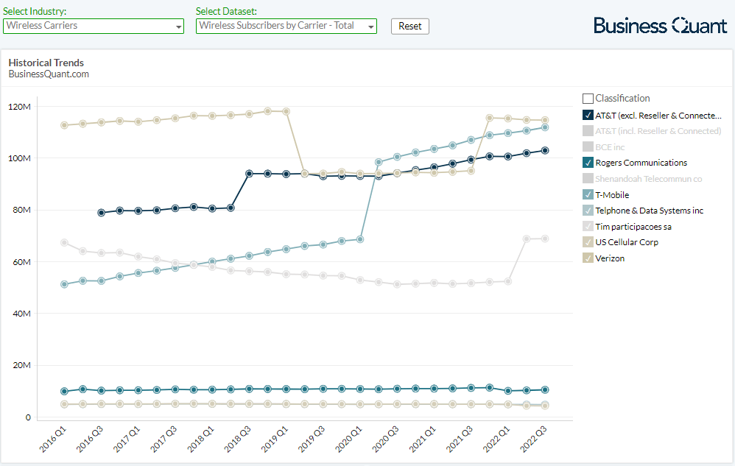Click the AT&T 2022 Q3 data point
The image size is (735, 466).
tap(545, 150)
